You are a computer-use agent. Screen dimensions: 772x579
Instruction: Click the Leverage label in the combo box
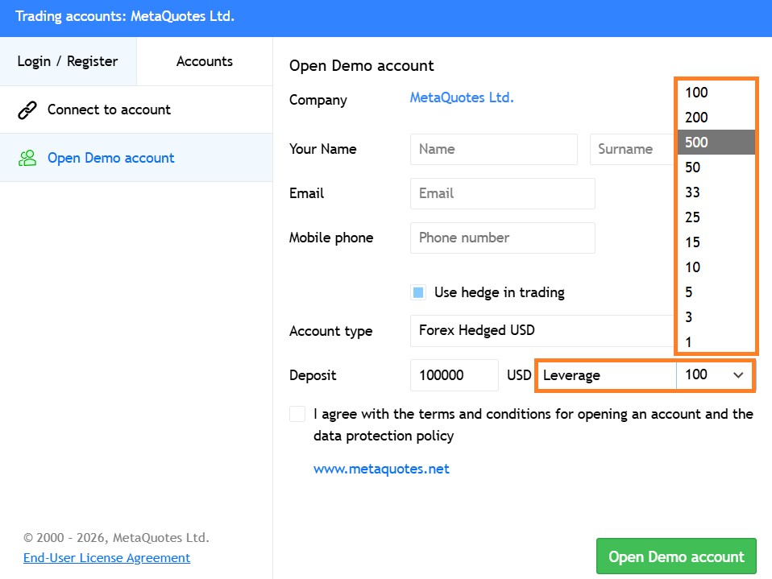pos(571,375)
